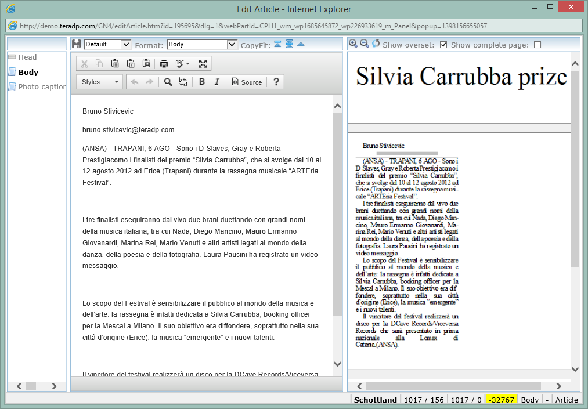Click the Save floppy disk icon

tap(77, 44)
